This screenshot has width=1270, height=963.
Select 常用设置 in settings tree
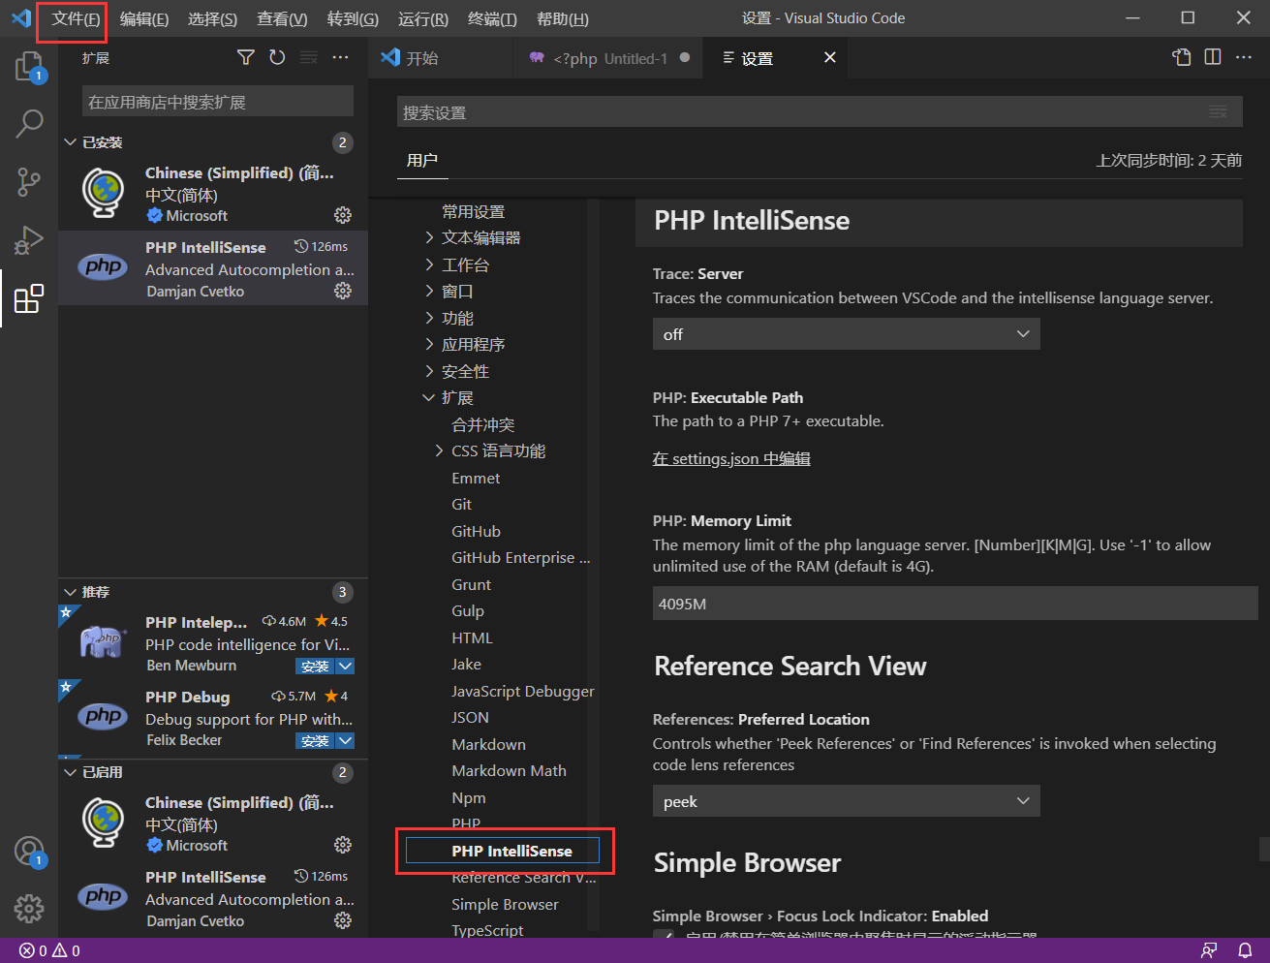(x=473, y=211)
